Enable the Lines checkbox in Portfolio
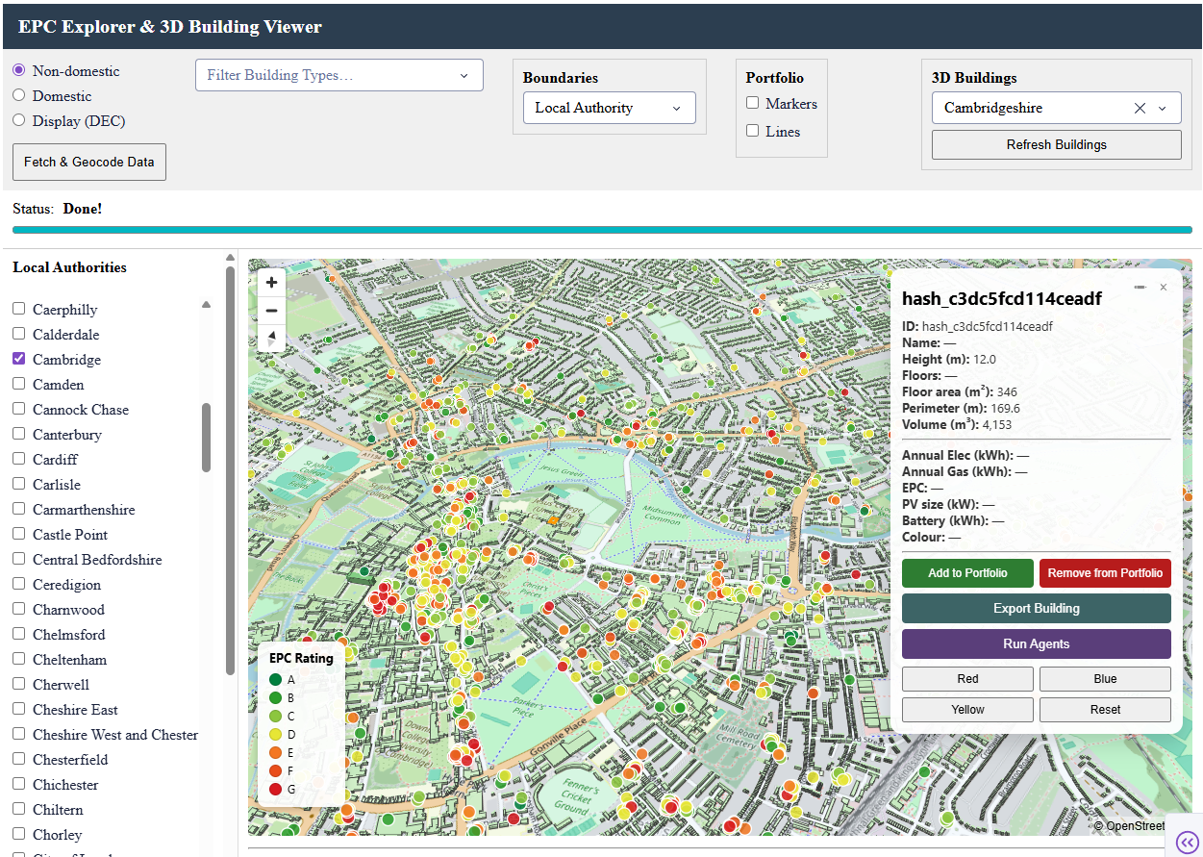This screenshot has width=1203, height=857. coord(755,131)
